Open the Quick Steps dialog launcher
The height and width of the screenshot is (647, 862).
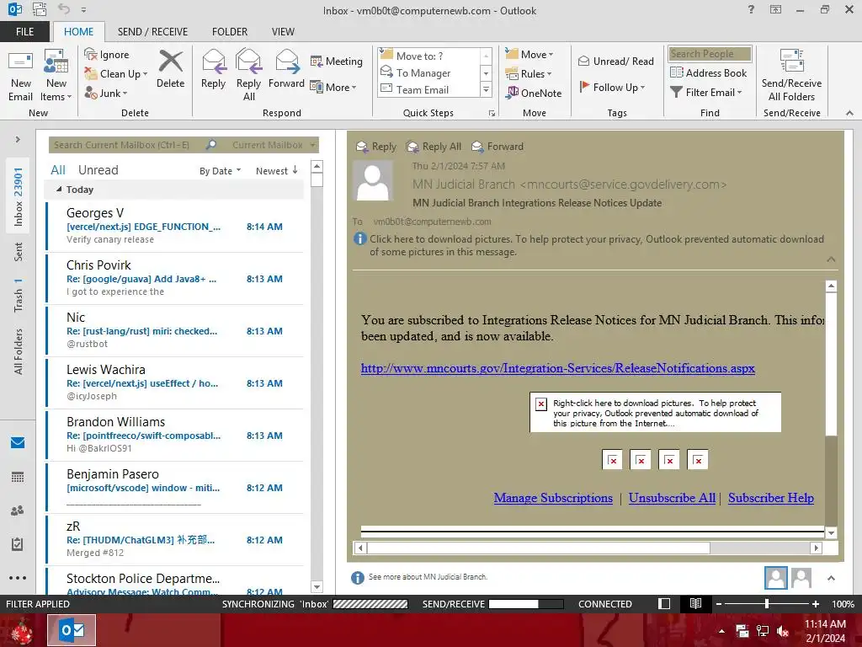point(492,114)
